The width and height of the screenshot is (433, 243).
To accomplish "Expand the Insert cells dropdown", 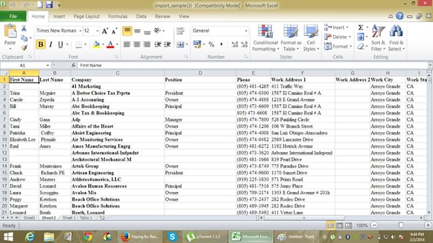I will point(347,27).
